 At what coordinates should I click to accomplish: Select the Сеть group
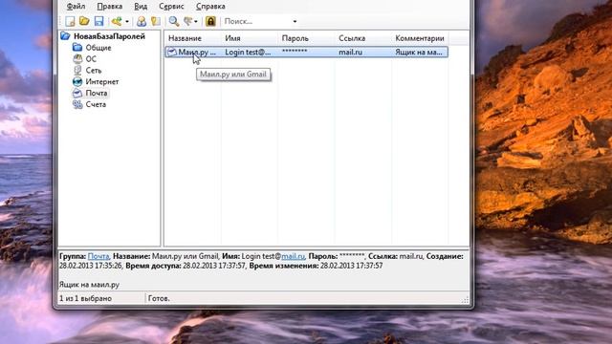pyautogui.click(x=94, y=70)
